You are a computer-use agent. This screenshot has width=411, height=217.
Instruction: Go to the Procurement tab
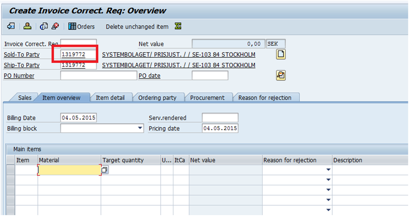207,98
